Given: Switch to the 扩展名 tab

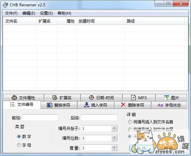Looking at the screenshot, I should coord(62,98).
